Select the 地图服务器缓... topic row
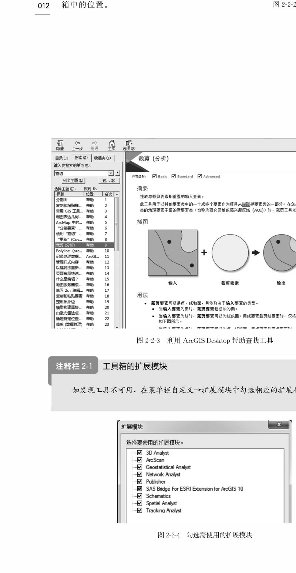Viewport: 296px width, 573px height. (84, 285)
